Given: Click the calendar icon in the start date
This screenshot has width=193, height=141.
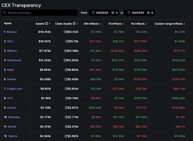Looking at the screenshot, I should pos(93,13).
